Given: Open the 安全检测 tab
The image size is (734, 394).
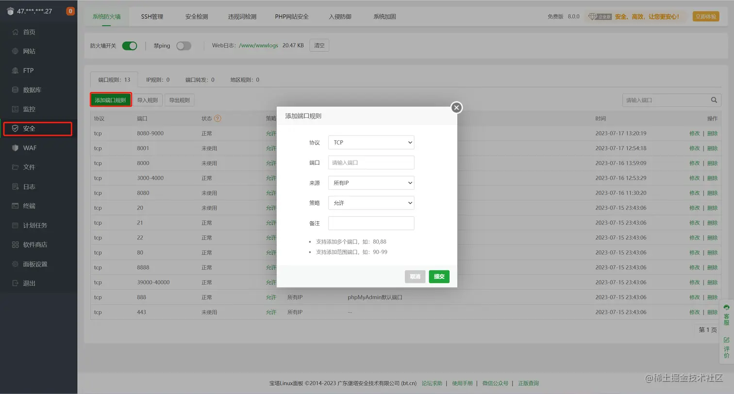Looking at the screenshot, I should click(197, 16).
